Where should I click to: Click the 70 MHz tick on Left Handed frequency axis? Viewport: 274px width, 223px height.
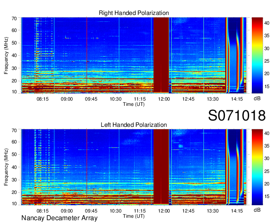tap(14, 130)
